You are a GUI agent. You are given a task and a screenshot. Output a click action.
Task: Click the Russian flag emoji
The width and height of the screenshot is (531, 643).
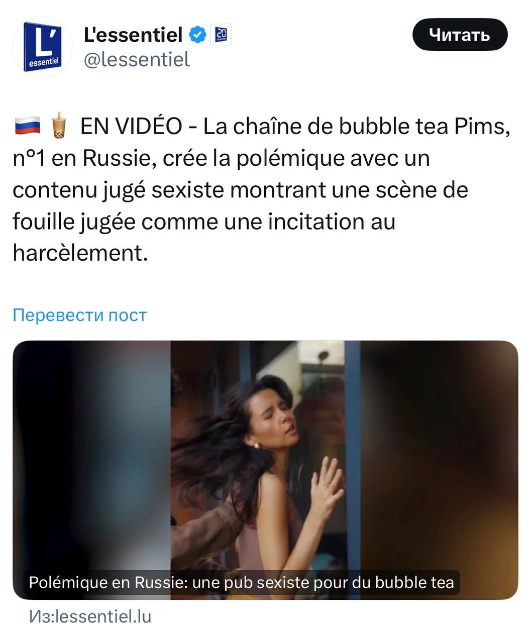pyautogui.click(x=27, y=126)
